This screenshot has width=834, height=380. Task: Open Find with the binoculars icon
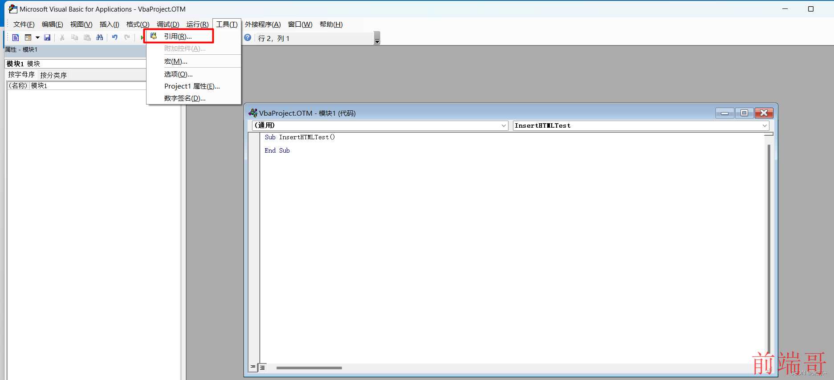coord(100,38)
